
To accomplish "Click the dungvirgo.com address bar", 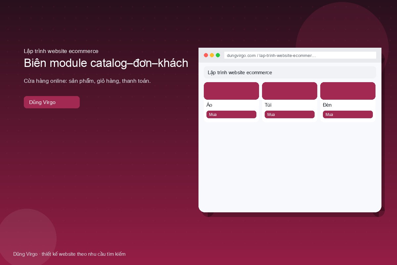I will point(300,55).
